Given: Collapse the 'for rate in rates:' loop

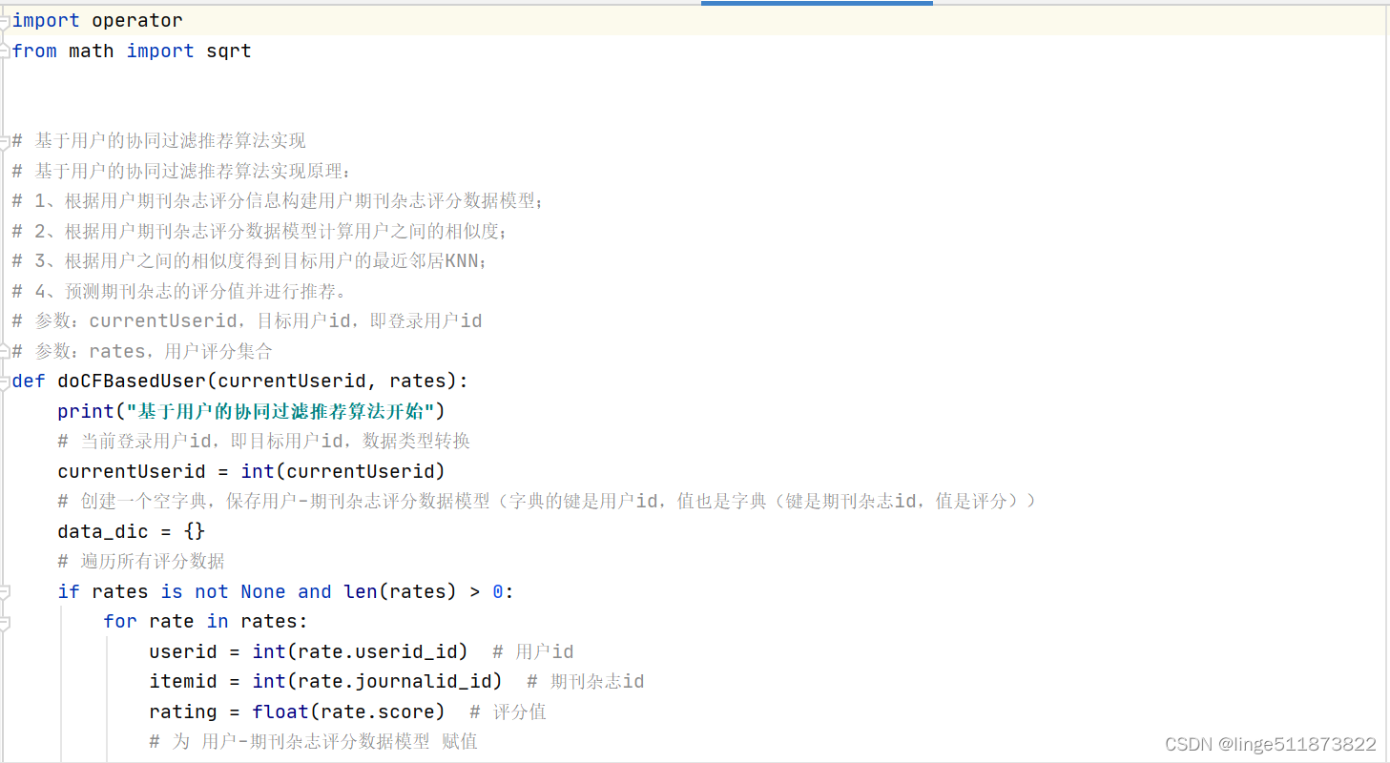Looking at the screenshot, I should click(x=5, y=622).
